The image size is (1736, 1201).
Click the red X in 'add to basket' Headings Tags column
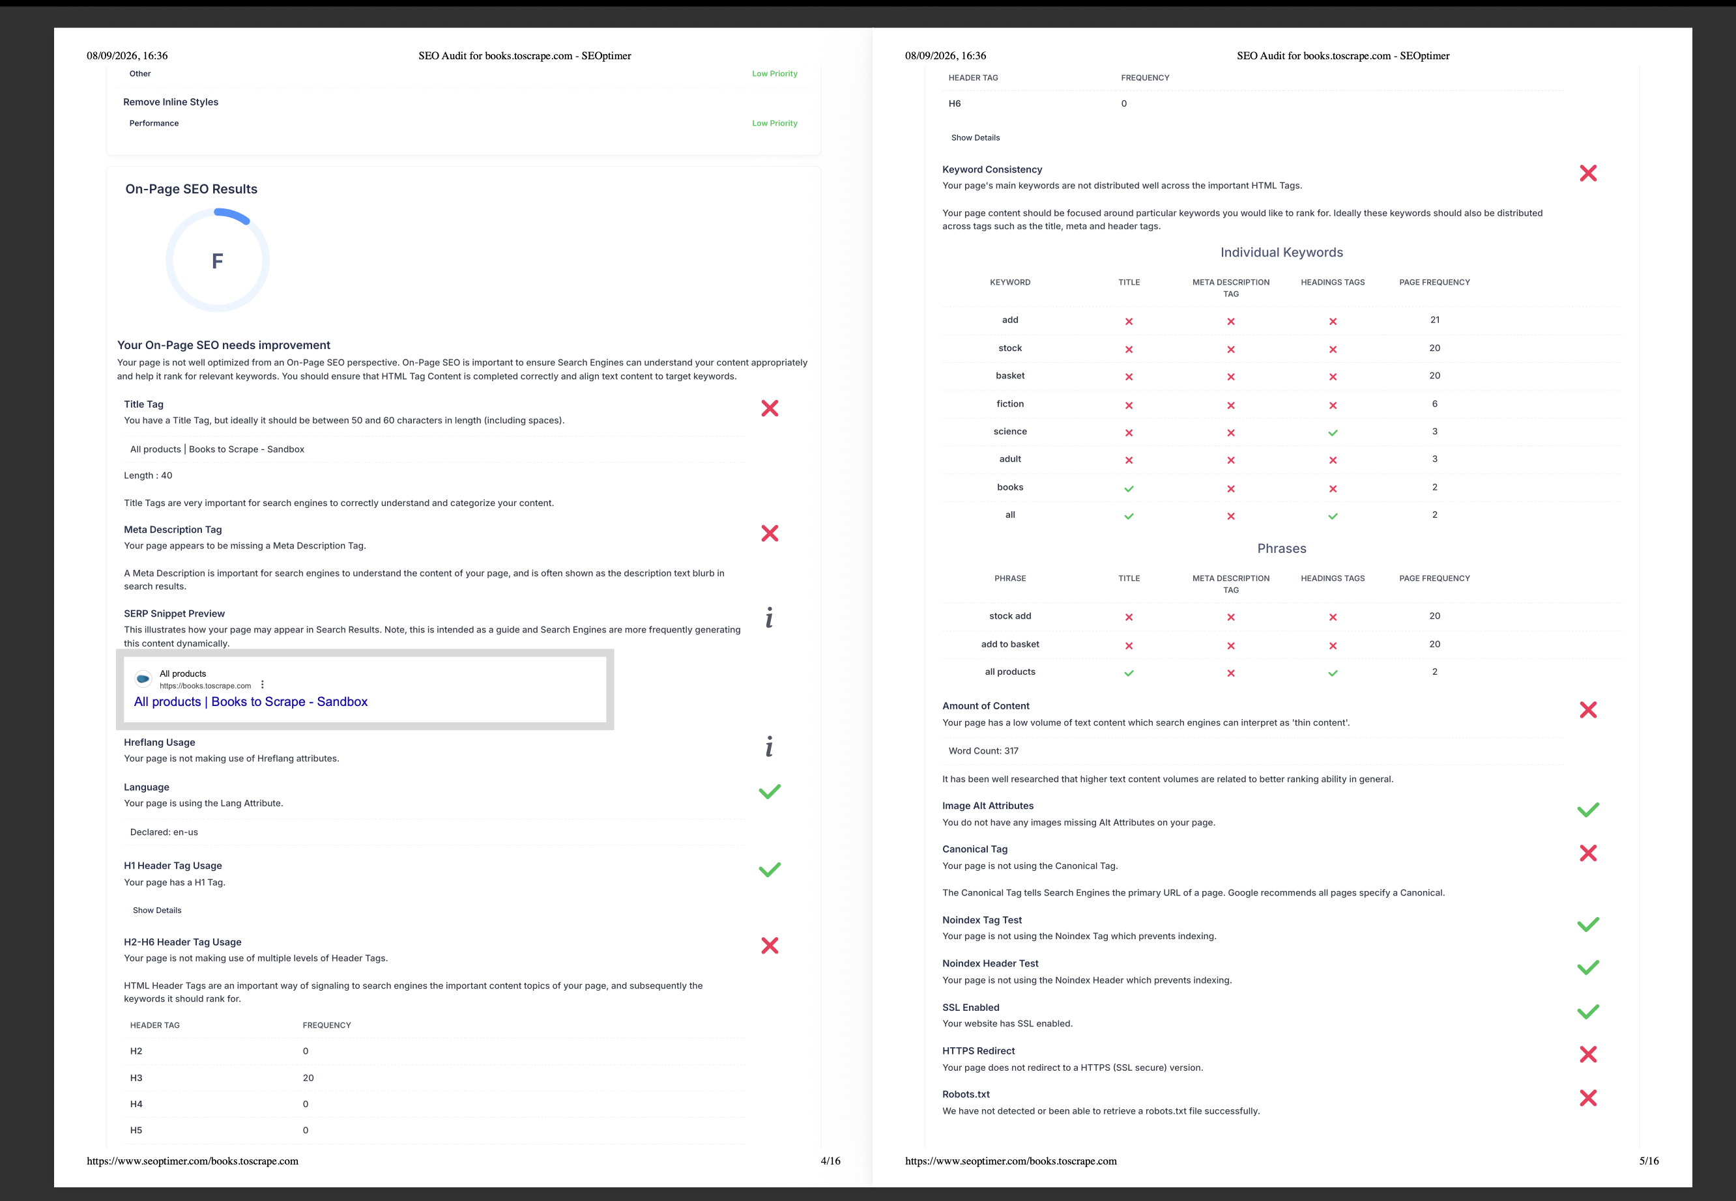coord(1333,645)
